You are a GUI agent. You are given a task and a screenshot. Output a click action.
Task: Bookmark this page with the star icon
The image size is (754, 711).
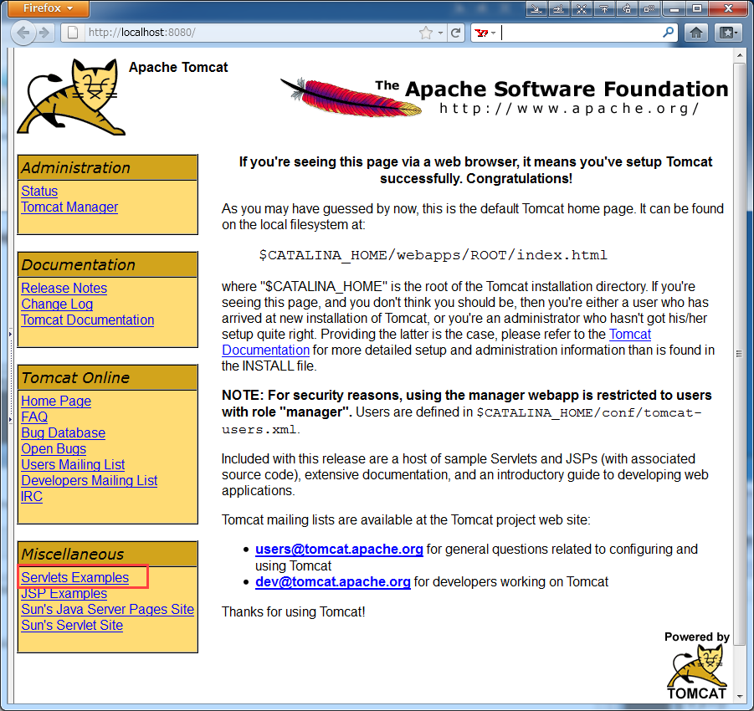426,33
